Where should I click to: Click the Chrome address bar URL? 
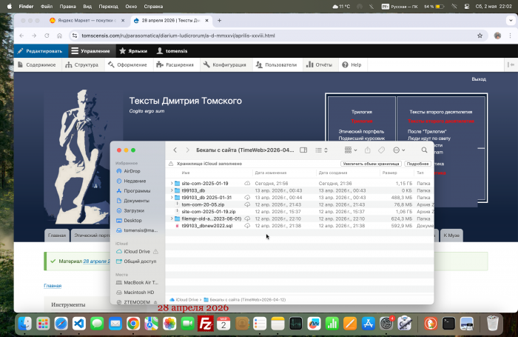[178, 36]
